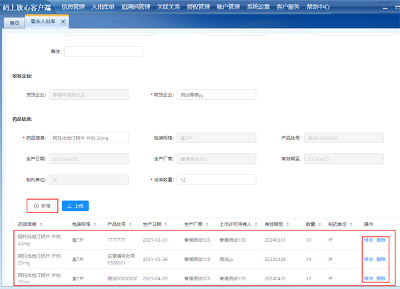The image size is (400, 289).
Task: Switch to the 首页 tab
Action: 15,22
